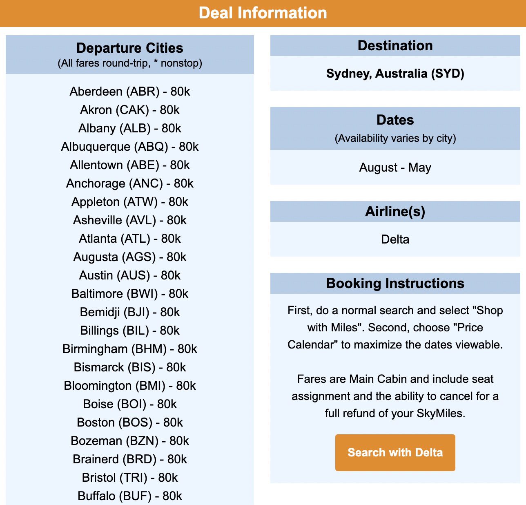526x505 pixels.
Task: Select Atlanta (ATL) departure city
Action: pyautogui.click(x=130, y=239)
